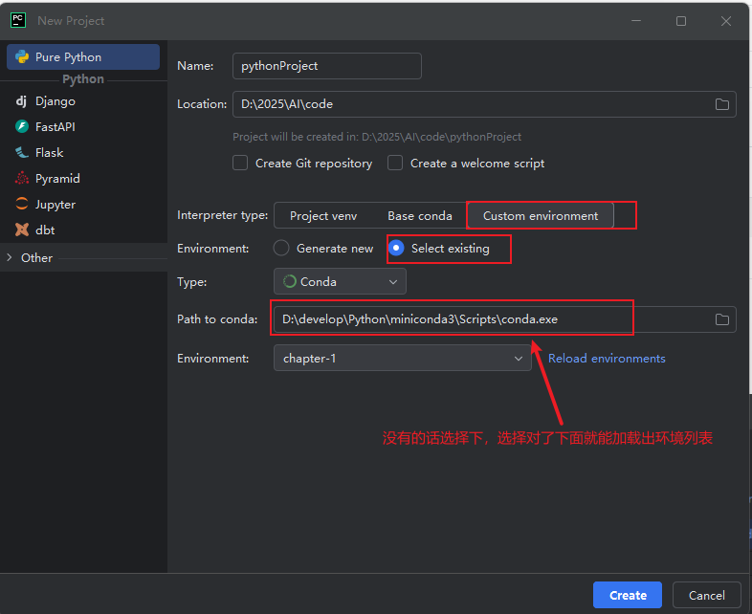Viewport: 752px width, 614px height.
Task: Open the Conda type dropdown
Action: 340,282
